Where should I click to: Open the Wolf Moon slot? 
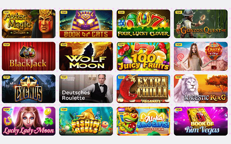click(x=86, y=56)
